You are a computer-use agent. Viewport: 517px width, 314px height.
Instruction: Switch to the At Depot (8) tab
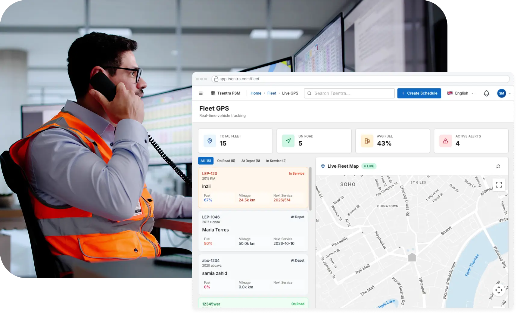pyautogui.click(x=251, y=161)
